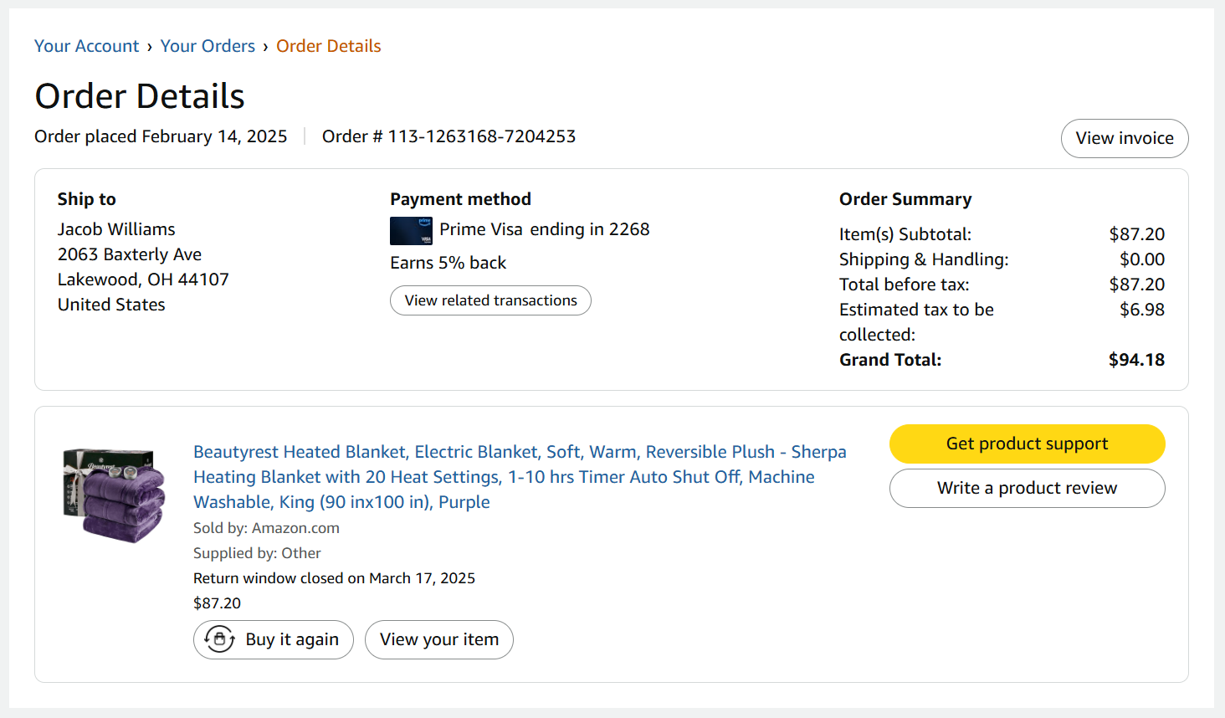This screenshot has width=1225, height=718.
Task: Click the Prime Visa card icon
Action: (411, 231)
